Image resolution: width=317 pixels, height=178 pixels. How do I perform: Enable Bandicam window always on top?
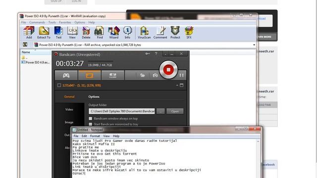(x=90, y=119)
